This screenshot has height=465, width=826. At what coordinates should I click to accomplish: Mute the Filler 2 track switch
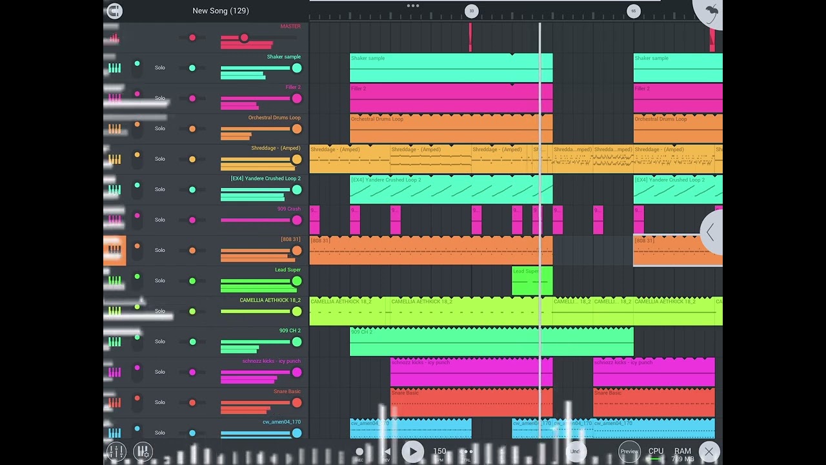pos(137,98)
